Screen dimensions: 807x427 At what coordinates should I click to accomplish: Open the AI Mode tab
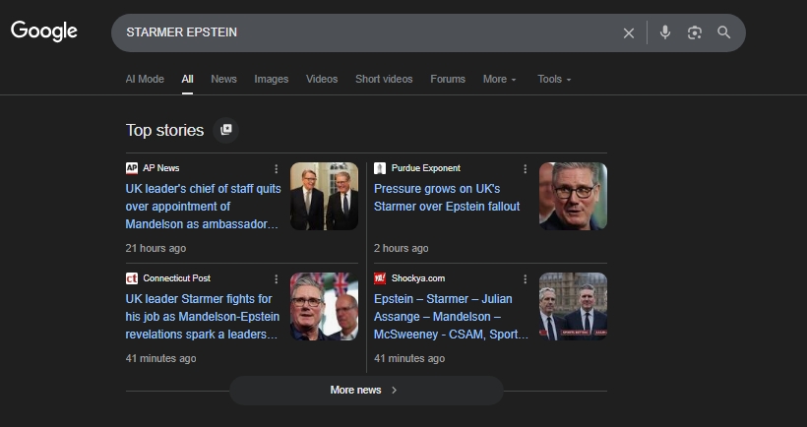click(145, 79)
